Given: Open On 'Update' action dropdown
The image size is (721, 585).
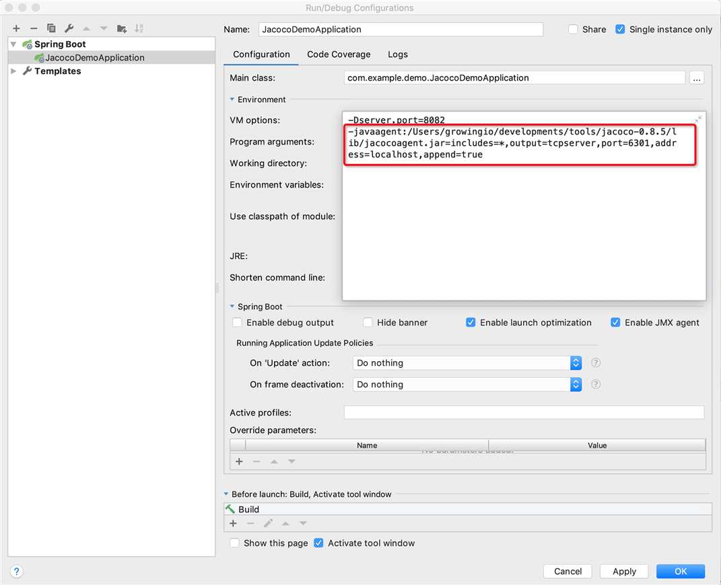Looking at the screenshot, I should click(x=467, y=362).
